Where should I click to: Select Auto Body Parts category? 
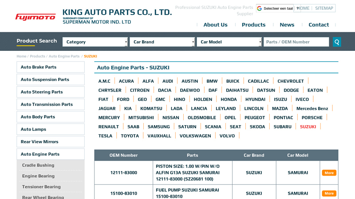coord(51,117)
